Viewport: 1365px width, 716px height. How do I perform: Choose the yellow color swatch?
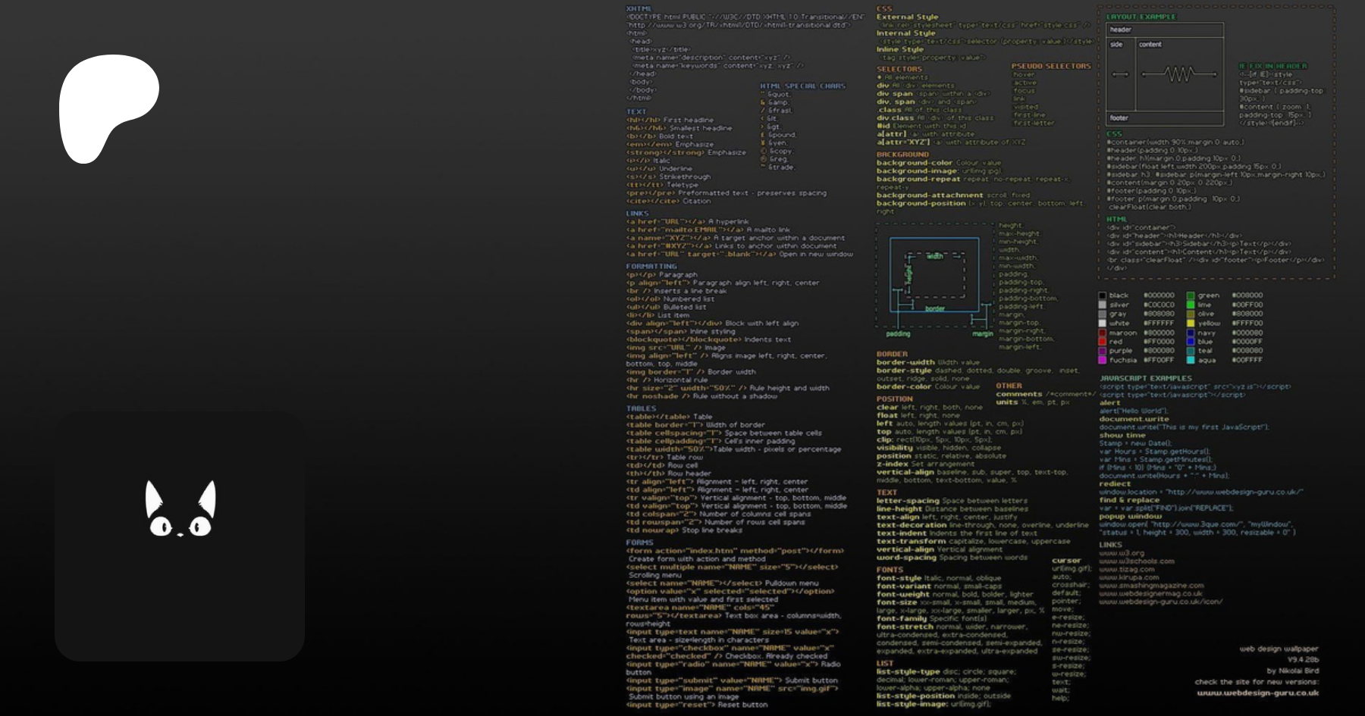[1191, 324]
